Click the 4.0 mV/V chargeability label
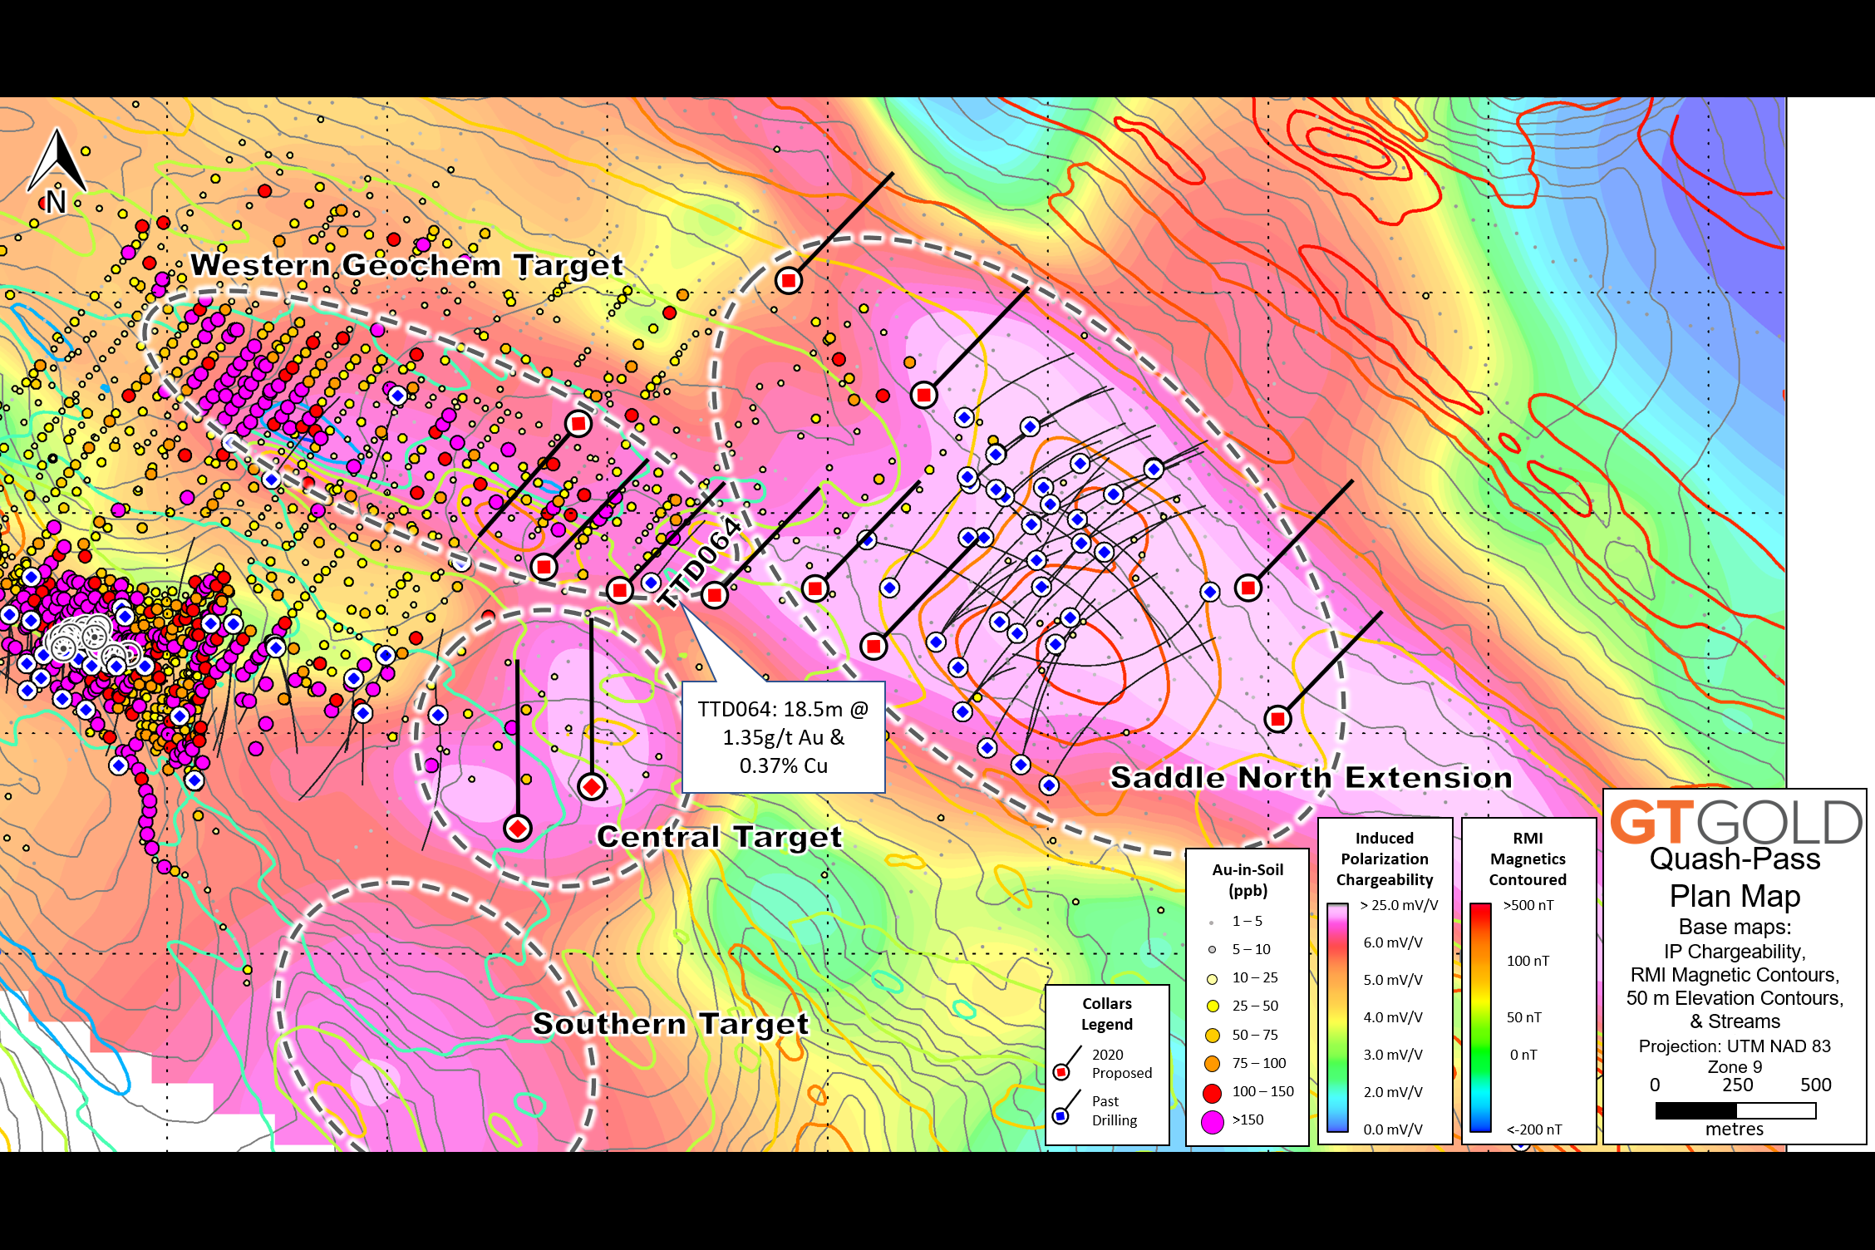 1393,1017
